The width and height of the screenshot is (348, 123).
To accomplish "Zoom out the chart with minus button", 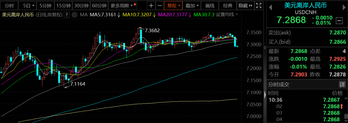I will pyautogui.click(x=159, y=5).
